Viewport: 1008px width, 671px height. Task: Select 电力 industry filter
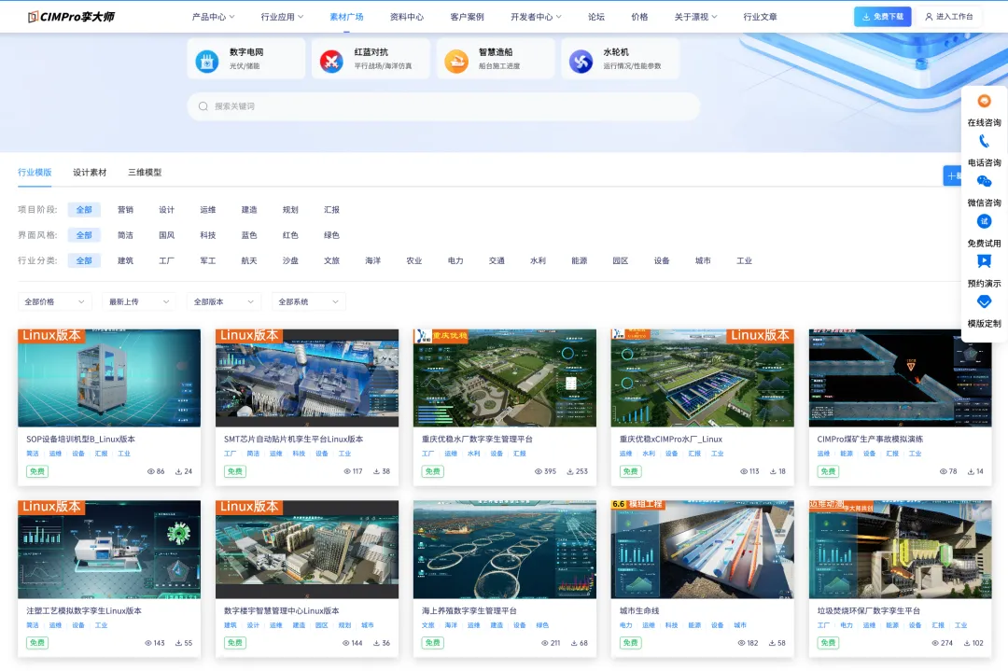point(455,260)
